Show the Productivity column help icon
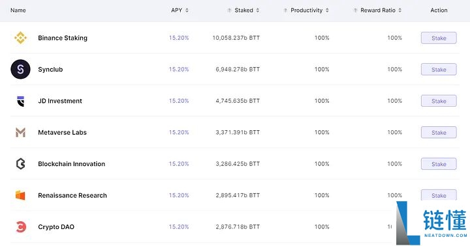470x246 pixels. click(x=285, y=10)
